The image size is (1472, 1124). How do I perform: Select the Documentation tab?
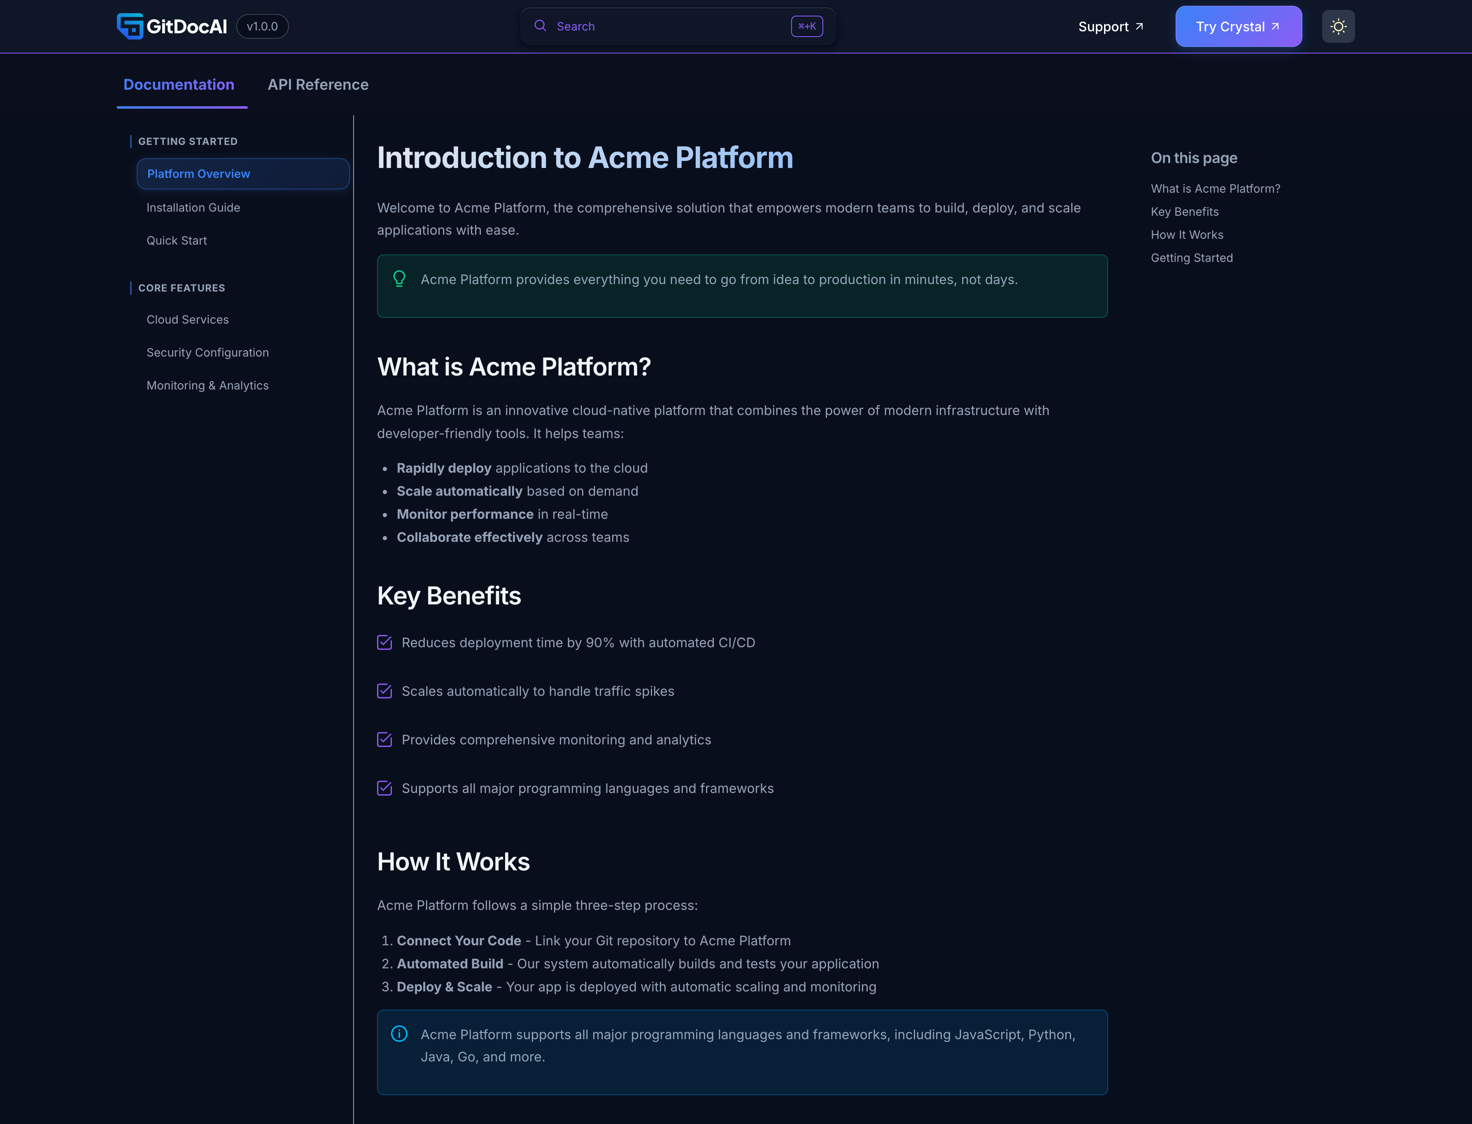pos(179,85)
